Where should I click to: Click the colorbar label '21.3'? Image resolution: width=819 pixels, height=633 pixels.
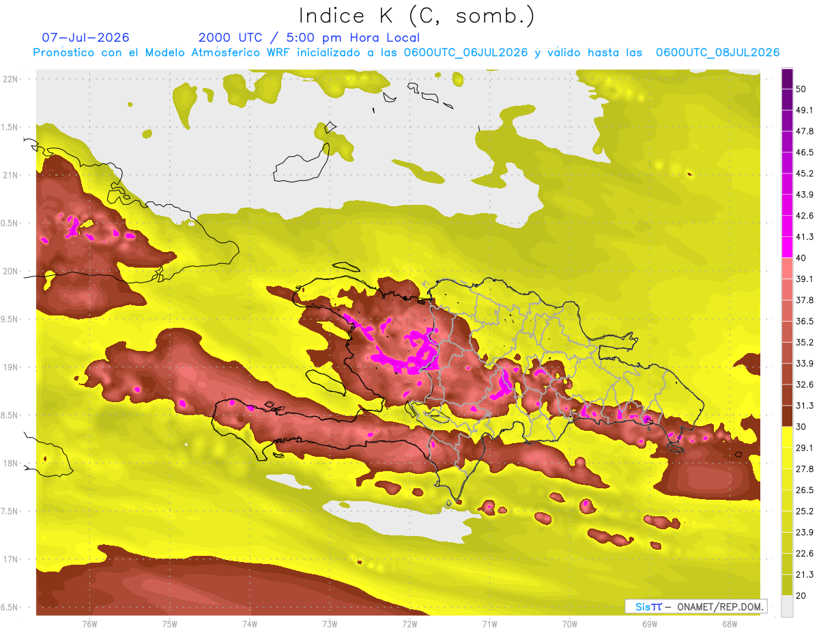click(x=805, y=575)
